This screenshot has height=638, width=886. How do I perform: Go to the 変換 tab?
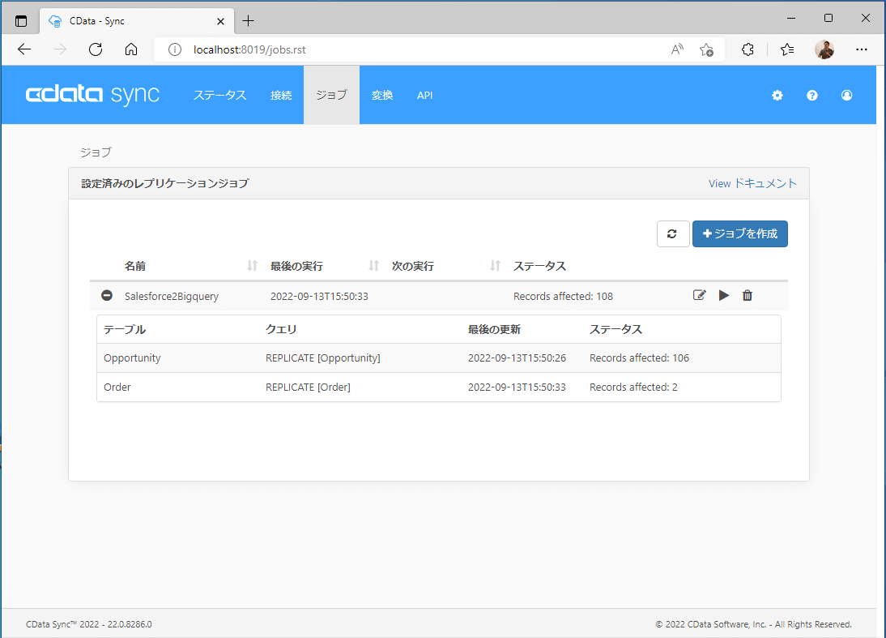click(x=382, y=96)
